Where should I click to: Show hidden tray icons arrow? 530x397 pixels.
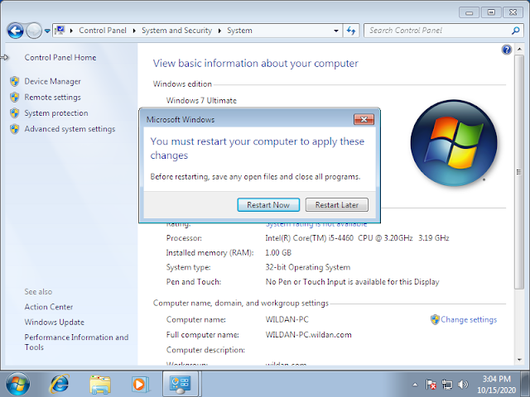click(415, 385)
